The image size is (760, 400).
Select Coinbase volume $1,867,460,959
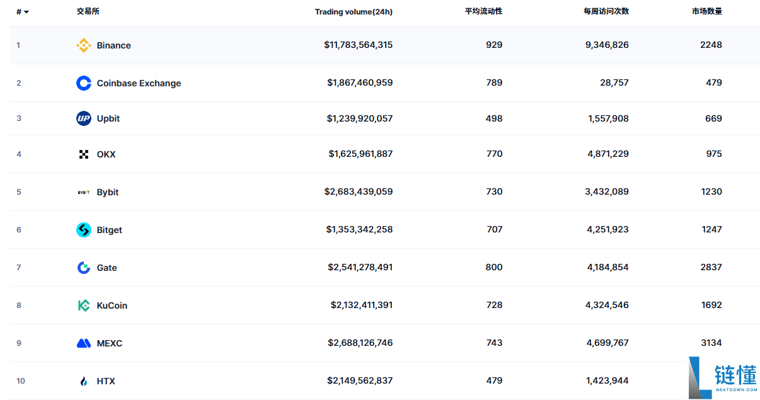(x=360, y=83)
